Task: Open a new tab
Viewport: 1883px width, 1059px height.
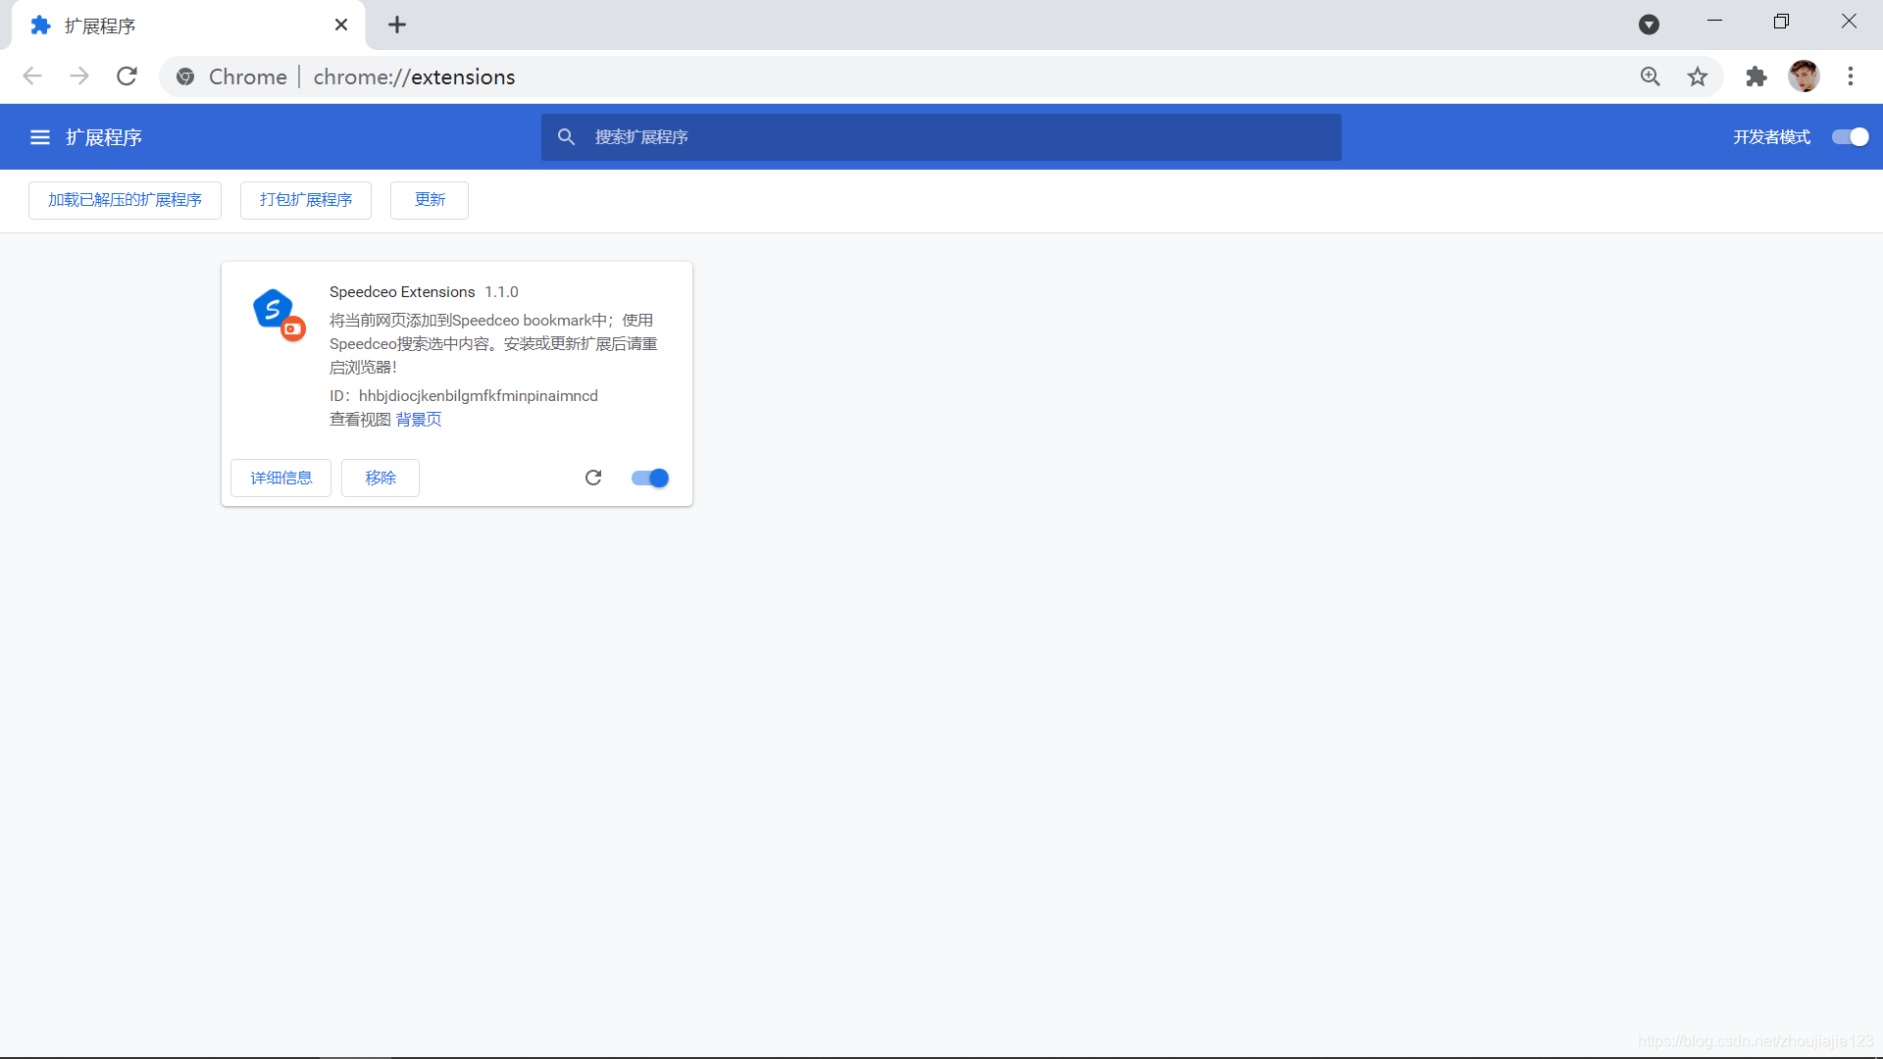Action: coord(397,25)
